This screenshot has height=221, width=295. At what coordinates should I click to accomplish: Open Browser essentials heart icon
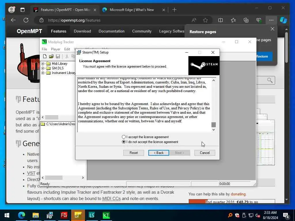pos(259,20)
